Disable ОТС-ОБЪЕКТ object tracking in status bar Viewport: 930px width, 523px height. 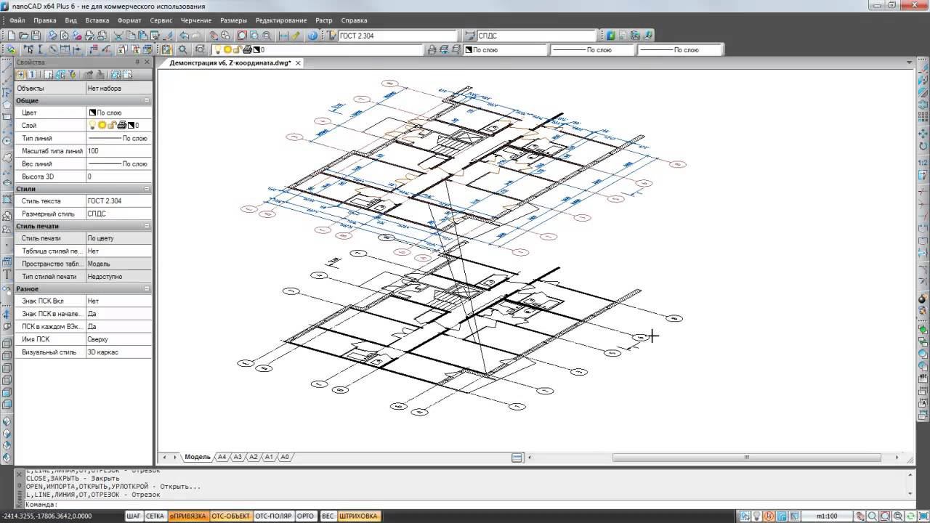[x=230, y=516]
